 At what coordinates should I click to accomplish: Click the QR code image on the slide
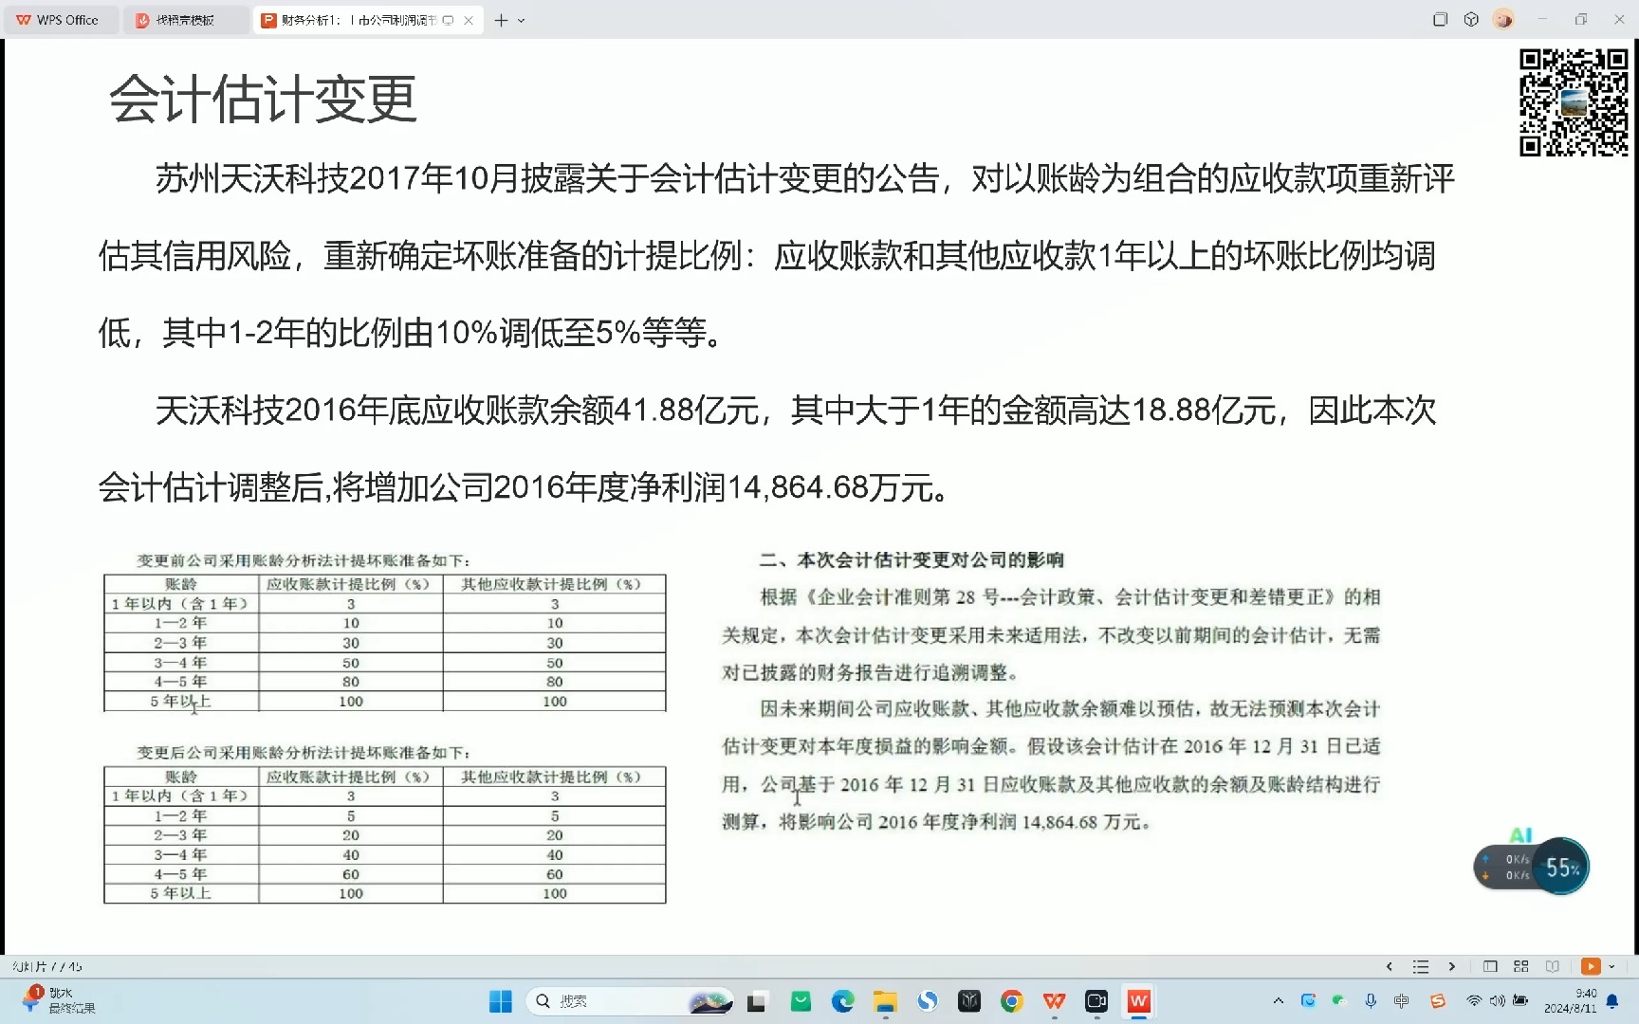(x=1575, y=102)
